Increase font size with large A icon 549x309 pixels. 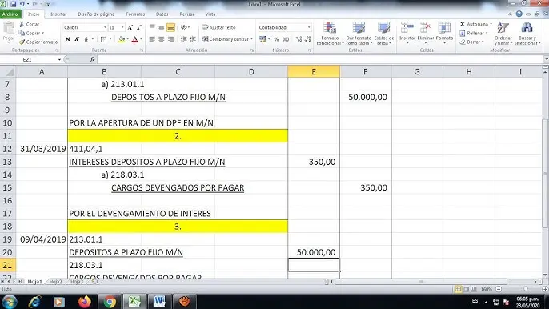coord(130,27)
